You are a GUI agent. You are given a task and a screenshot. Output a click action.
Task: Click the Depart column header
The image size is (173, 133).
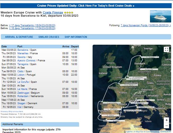click(x=75, y=47)
